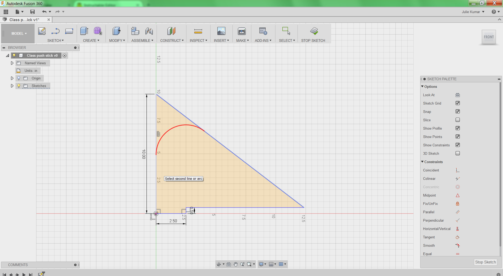The height and width of the screenshot is (276, 503).
Task: Open the File menu dropdown
Action: point(19,12)
